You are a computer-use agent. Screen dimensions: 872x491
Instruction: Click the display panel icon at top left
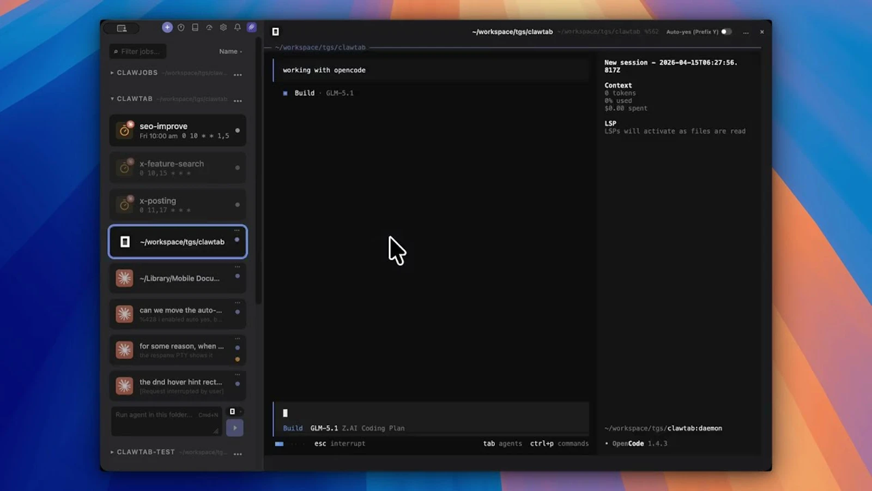click(122, 28)
